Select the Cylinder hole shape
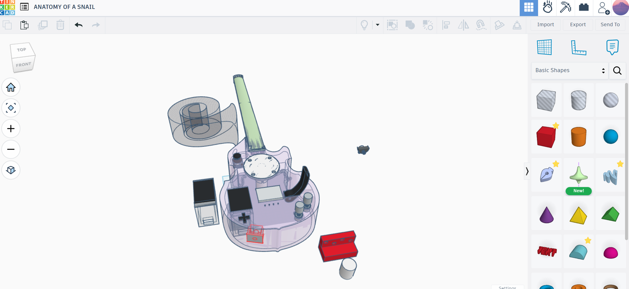This screenshot has width=629, height=289. (x=578, y=100)
